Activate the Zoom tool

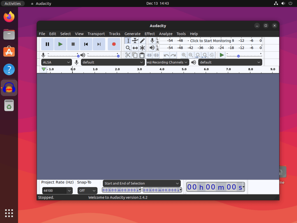pyautogui.click(x=128, y=48)
